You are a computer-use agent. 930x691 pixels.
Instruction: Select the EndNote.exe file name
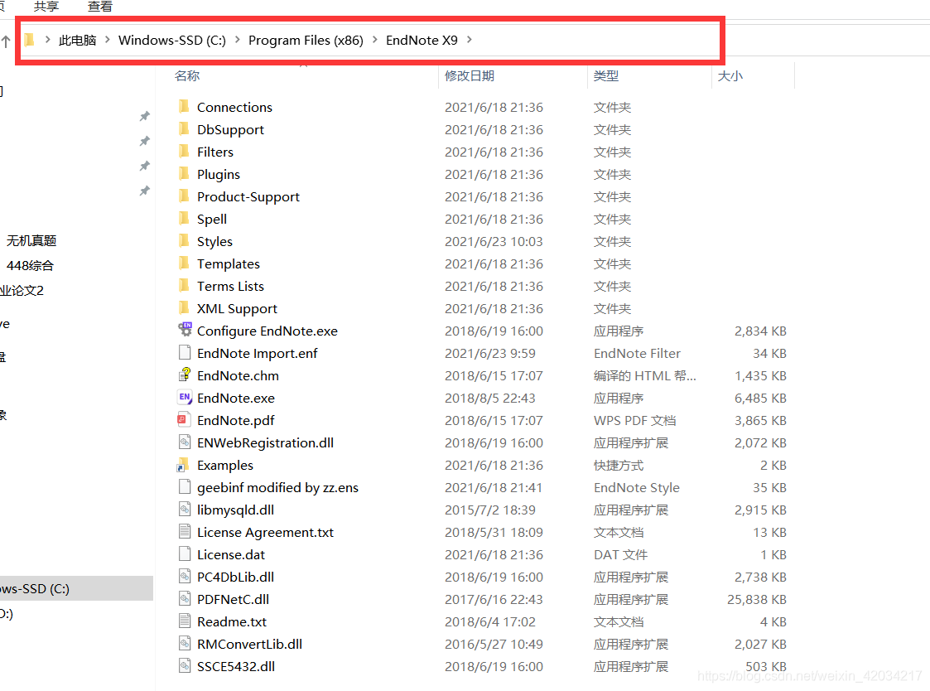coord(235,398)
